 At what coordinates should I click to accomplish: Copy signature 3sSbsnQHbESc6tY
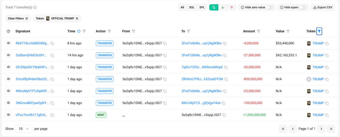[x=52, y=55]
